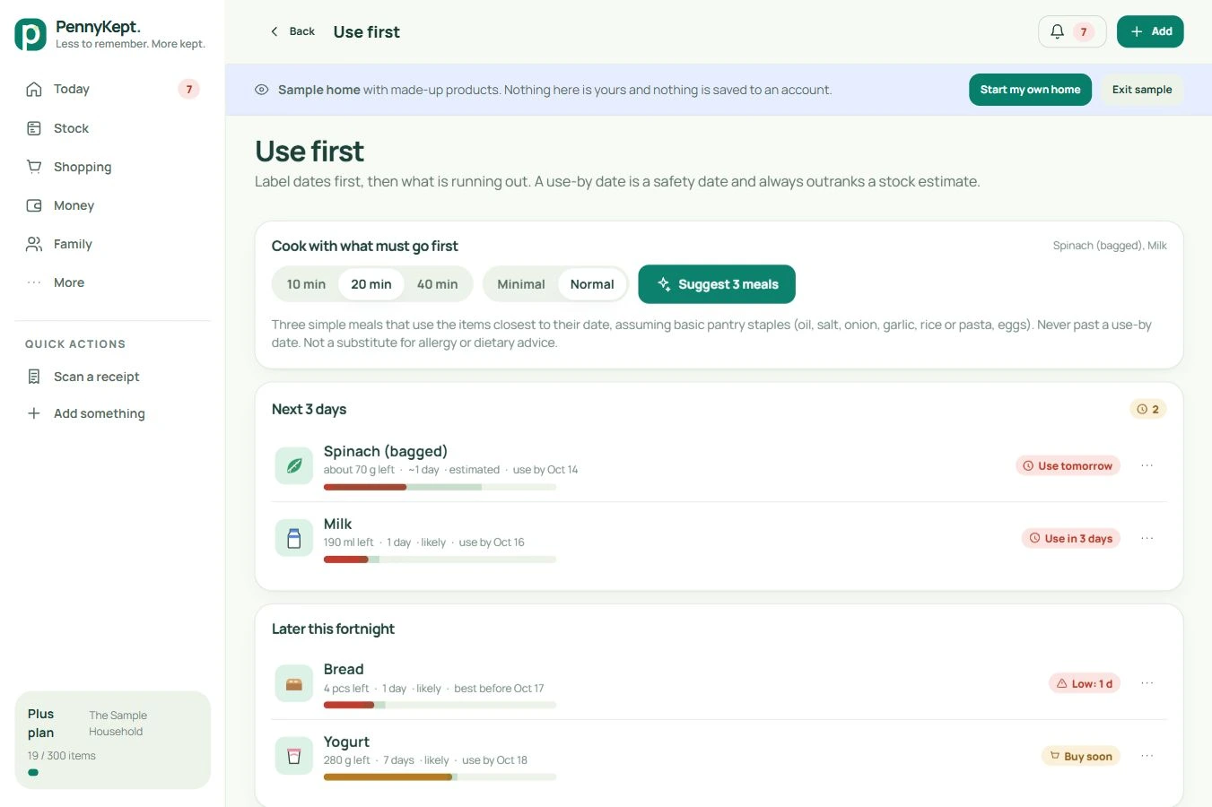Click Suggest 3 meals button
The width and height of the screenshot is (1212, 807).
coord(717,284)
